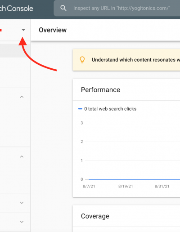
Task: Expand the third sidebar section chevron
Action: coord(22,203)
